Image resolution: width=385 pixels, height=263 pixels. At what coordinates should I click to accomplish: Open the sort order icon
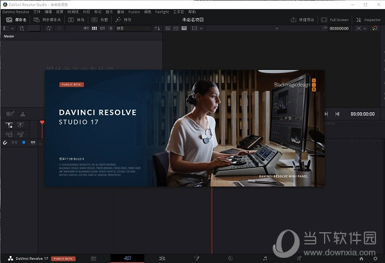(x=157, y=28)
